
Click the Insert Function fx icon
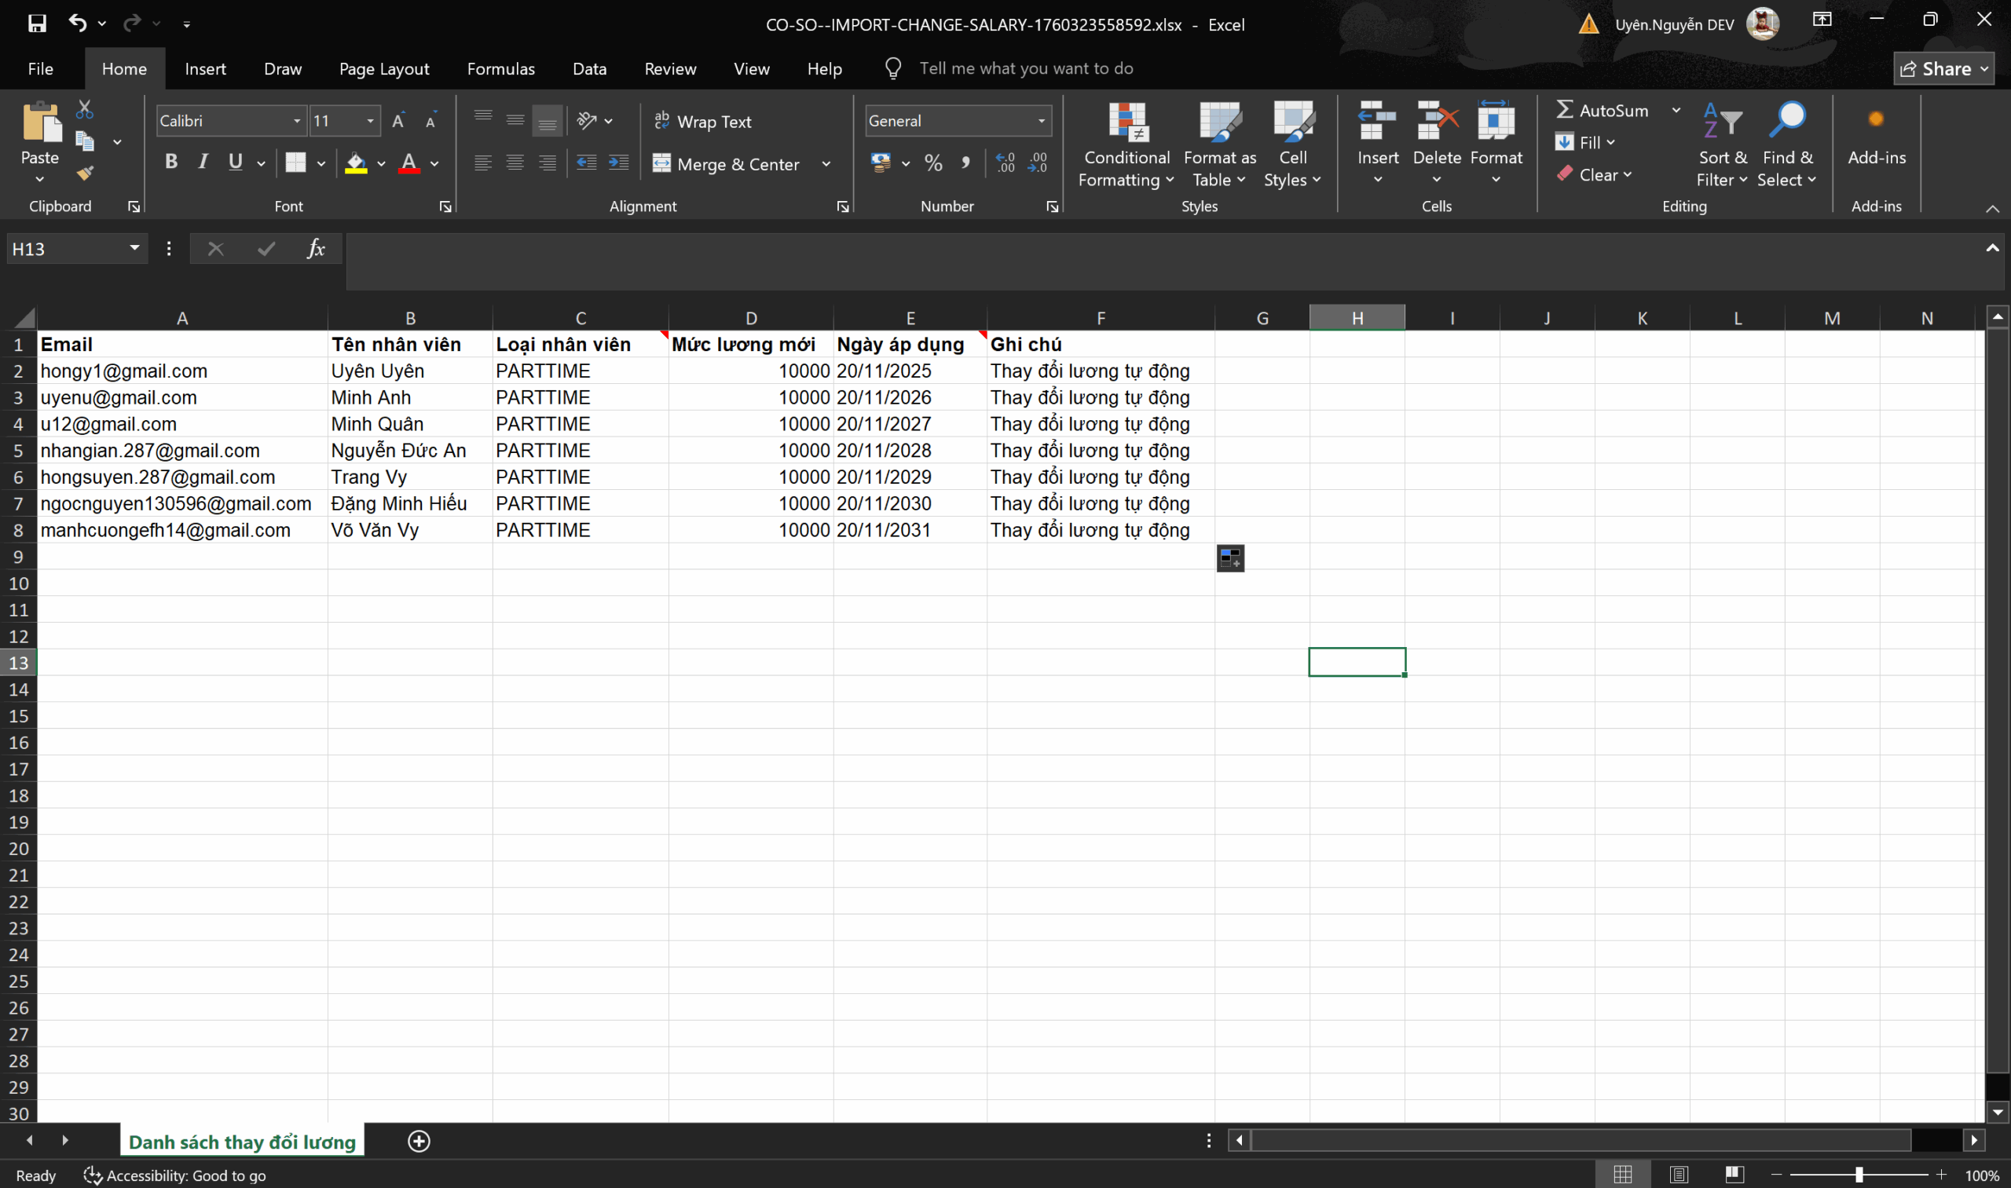click(317, 249)
